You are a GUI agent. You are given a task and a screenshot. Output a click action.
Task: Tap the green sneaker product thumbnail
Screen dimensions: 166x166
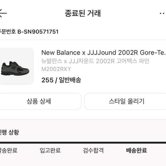point(16,66)
